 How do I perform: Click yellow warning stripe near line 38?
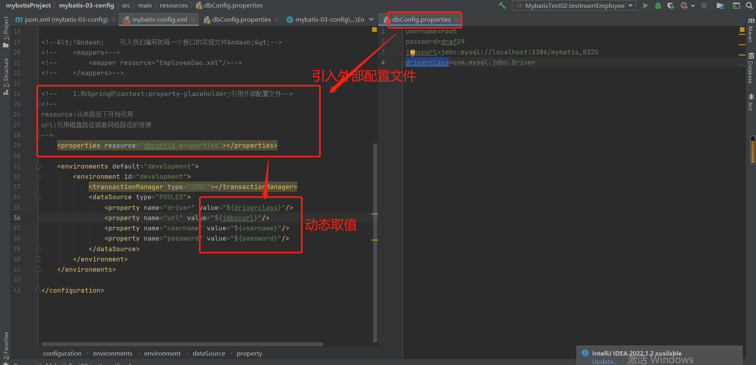[x=374, y=240]
